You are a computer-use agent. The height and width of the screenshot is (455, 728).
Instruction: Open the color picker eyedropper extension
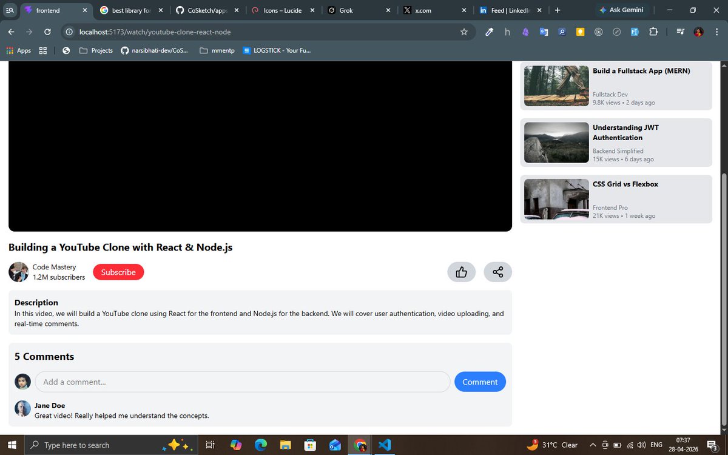[489, 32]
